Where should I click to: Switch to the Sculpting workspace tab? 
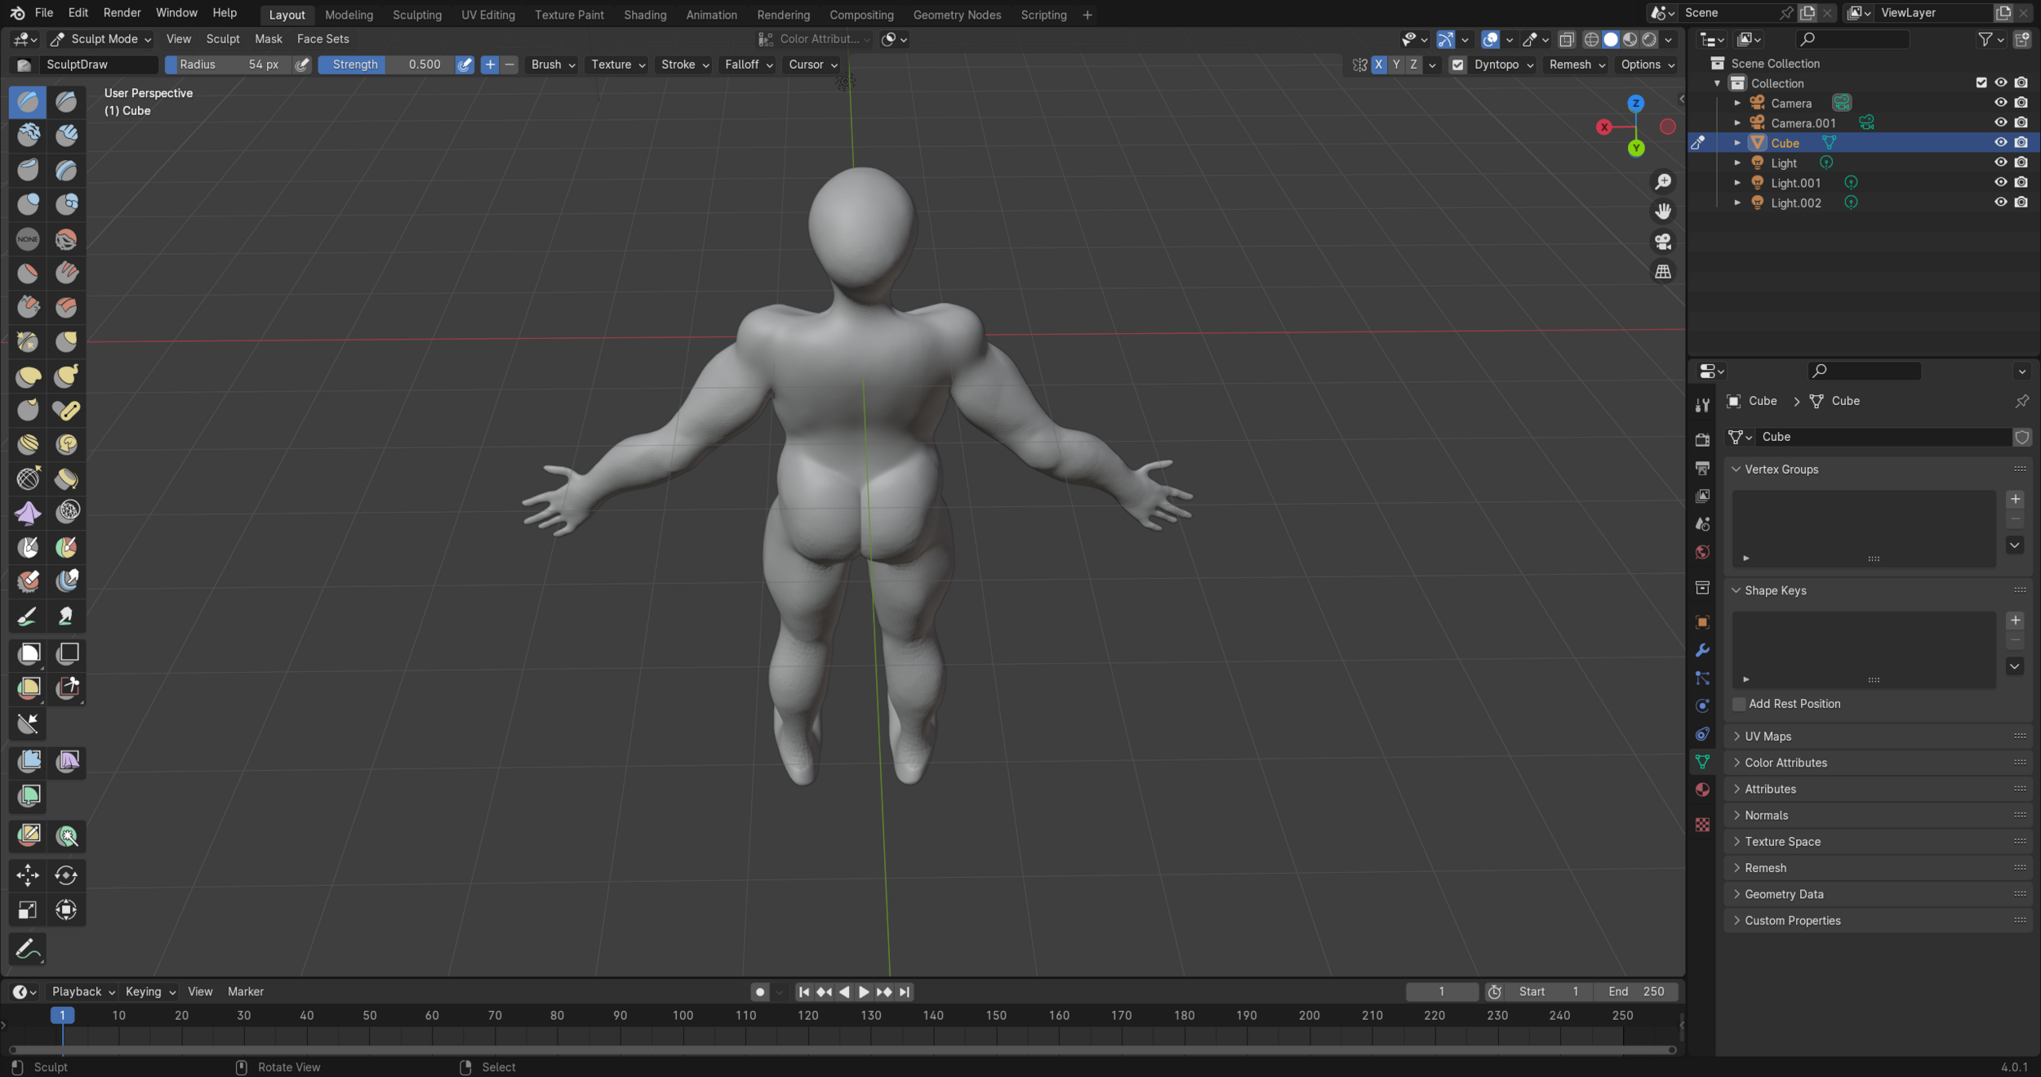[x=416, y=15]
